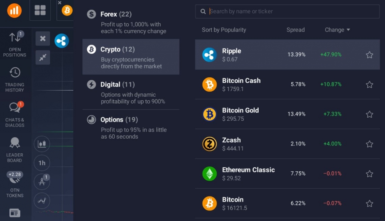This screenshot has height=221, width=385.
Task: Toggle favorite star for Zcash
Action: click(x=369, y=144)
